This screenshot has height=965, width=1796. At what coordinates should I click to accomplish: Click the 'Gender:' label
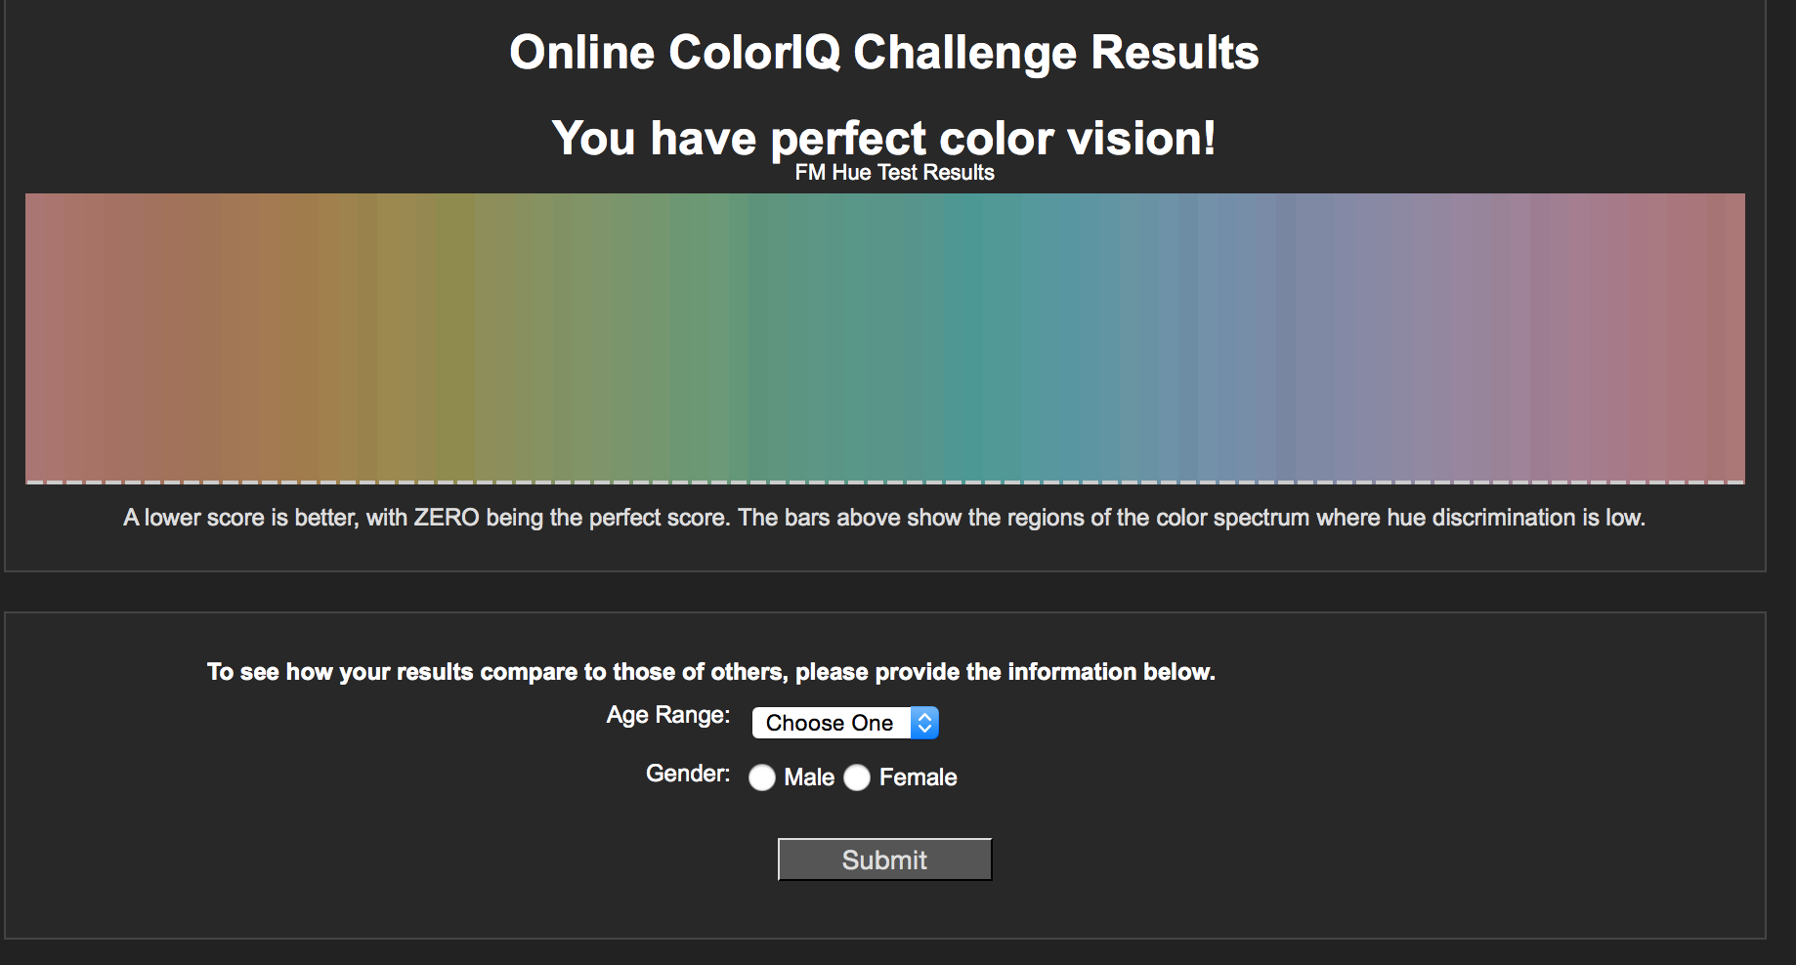(x=688, y=774)
